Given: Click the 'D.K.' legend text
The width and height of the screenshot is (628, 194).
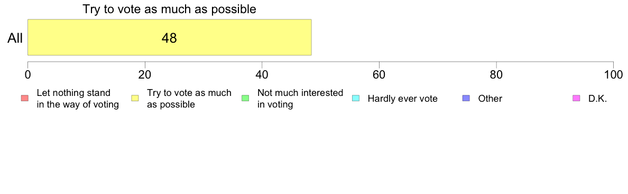Looking at the screenshot, I should point(598,99).
